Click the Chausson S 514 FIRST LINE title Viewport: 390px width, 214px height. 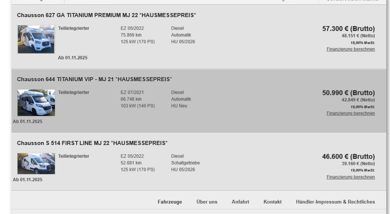coord(92,143)
